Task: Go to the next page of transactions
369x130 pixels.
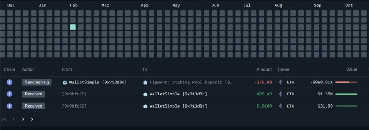Action: point(23,119)
